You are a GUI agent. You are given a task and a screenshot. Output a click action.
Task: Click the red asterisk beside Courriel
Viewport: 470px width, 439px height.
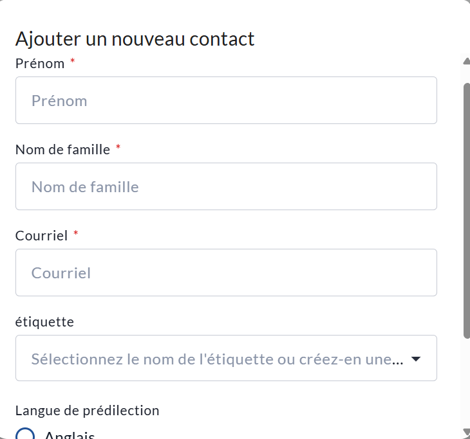pos(76,235)
